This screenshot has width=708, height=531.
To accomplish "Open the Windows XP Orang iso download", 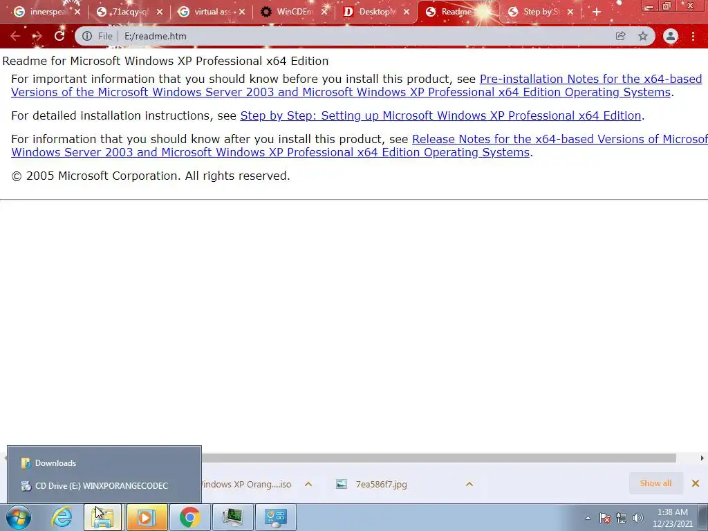I will click(248, 484).
